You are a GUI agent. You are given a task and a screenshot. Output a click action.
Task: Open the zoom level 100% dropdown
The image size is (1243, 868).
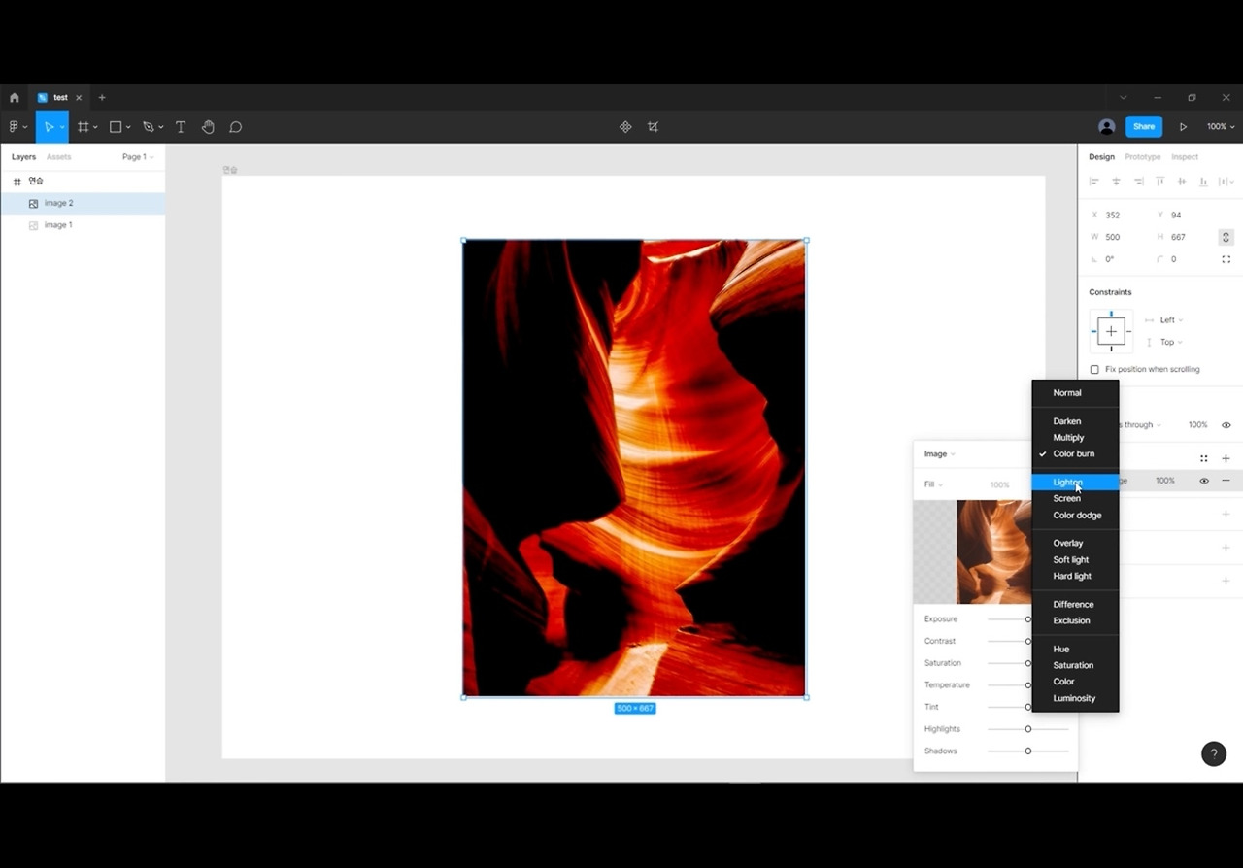(x=1221, y=127)
